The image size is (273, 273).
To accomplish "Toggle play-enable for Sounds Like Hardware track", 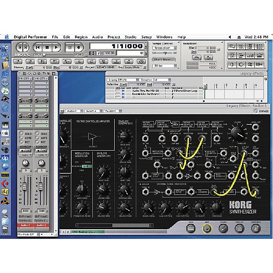I will click(123, 94).
